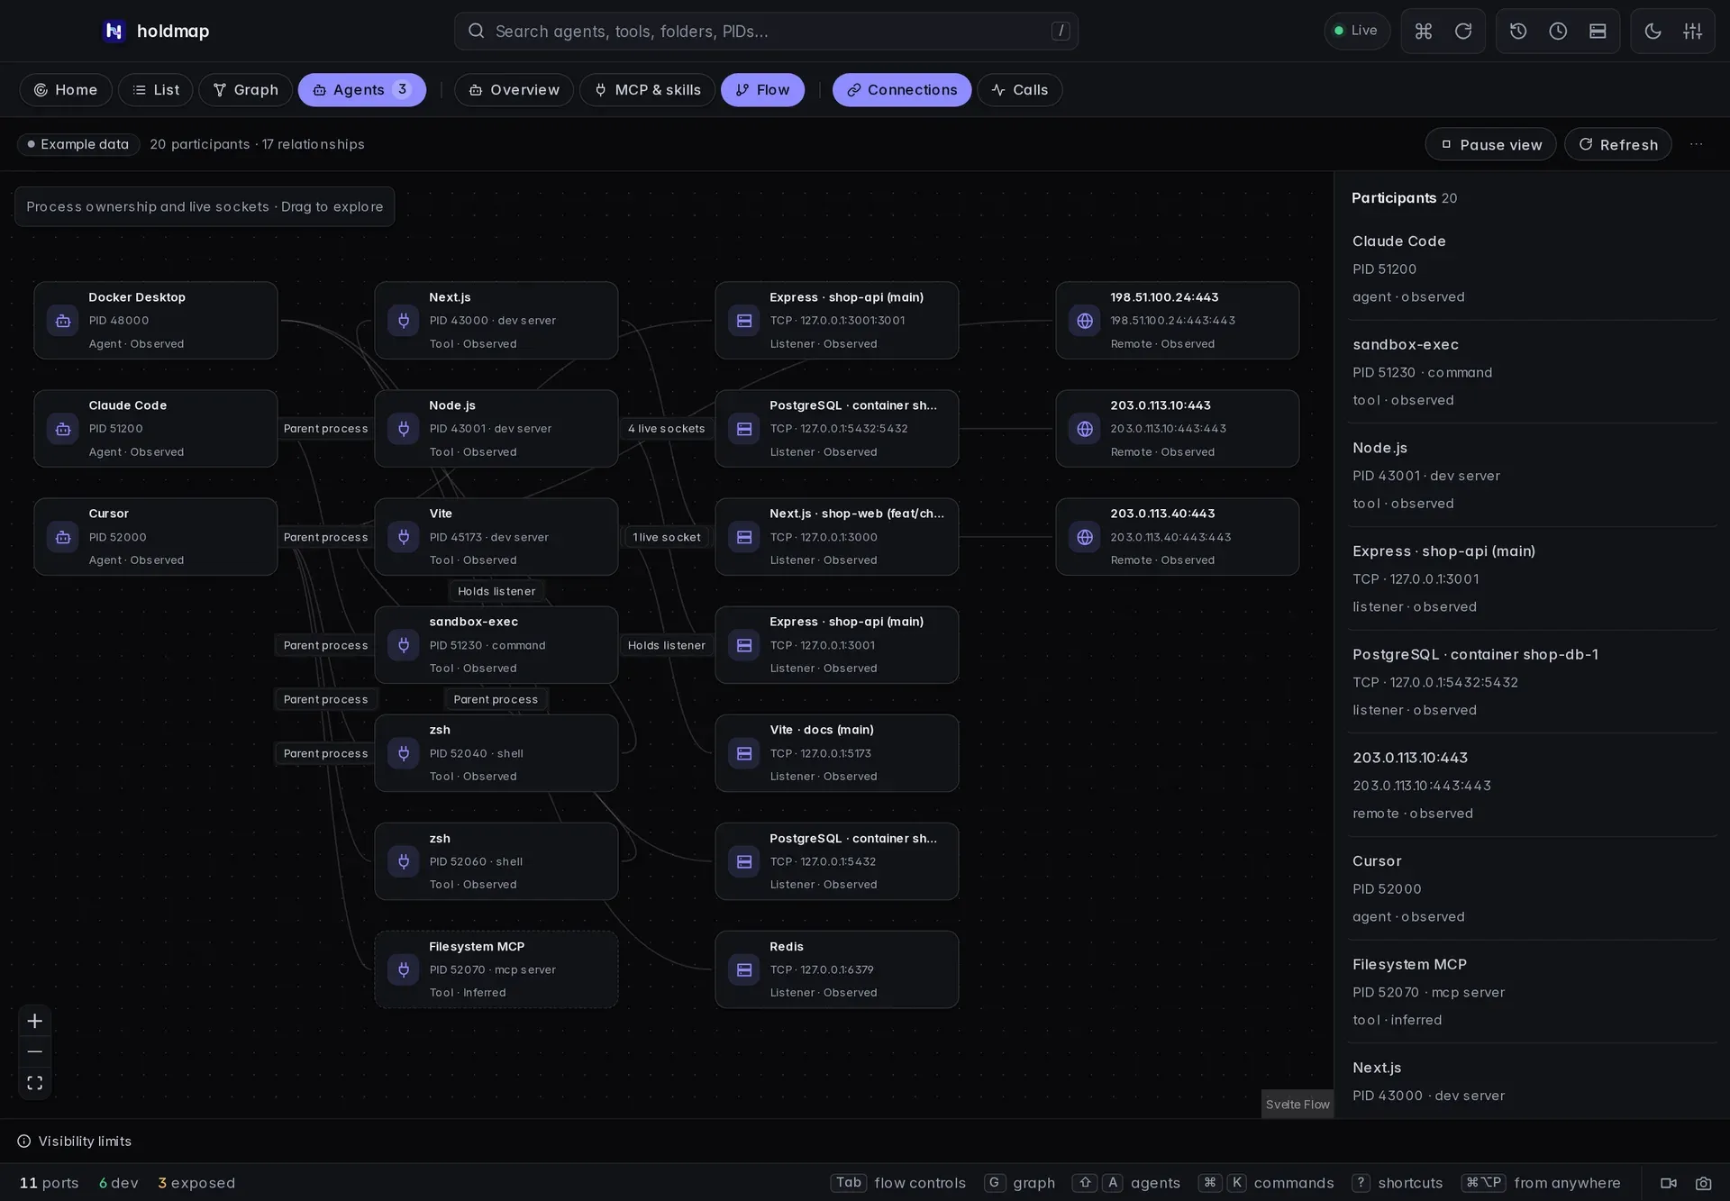Expand the Visibility limits section
The height and width of the screenshot is (1201, 1730).
coord(75,1141)
